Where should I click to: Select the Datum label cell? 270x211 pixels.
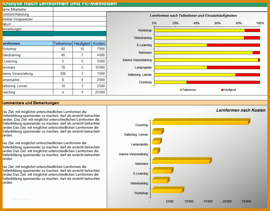click(28, 24)
